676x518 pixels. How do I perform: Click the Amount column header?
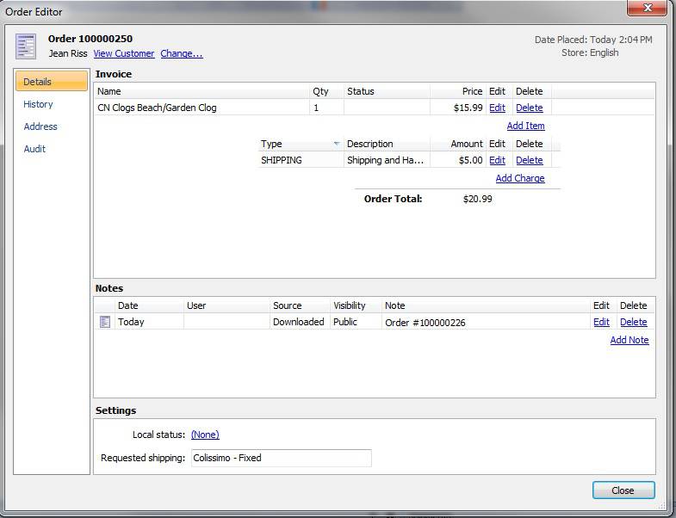pyautogui.click(x=458, y=144)
